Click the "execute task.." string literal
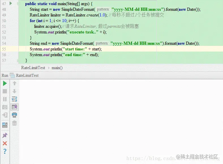 (x=83, y=32)
